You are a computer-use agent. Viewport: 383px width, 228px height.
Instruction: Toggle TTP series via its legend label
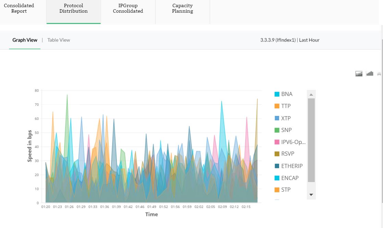click(286, 106)
